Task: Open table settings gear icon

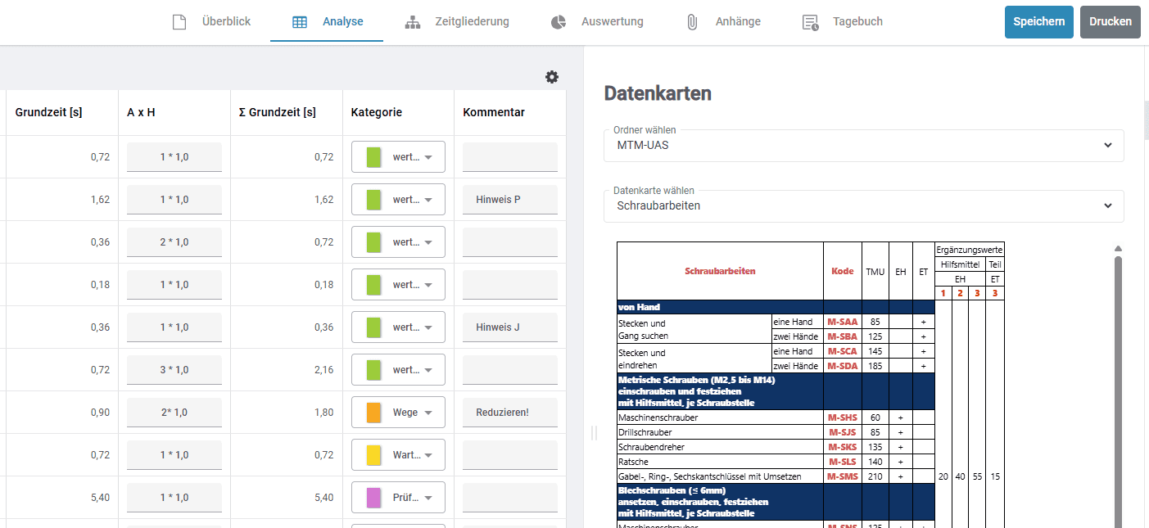Action: (552, 77)
